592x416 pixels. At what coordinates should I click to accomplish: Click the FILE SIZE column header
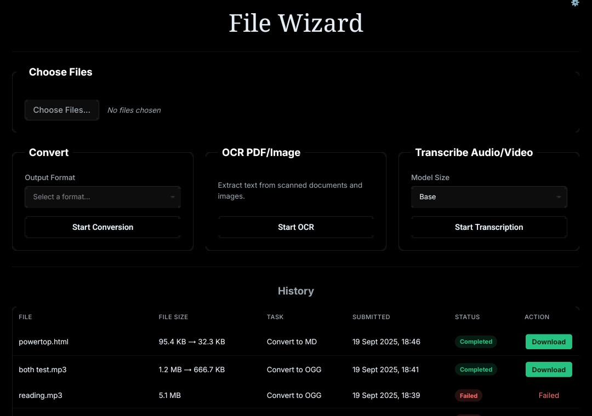pos(173,317)
